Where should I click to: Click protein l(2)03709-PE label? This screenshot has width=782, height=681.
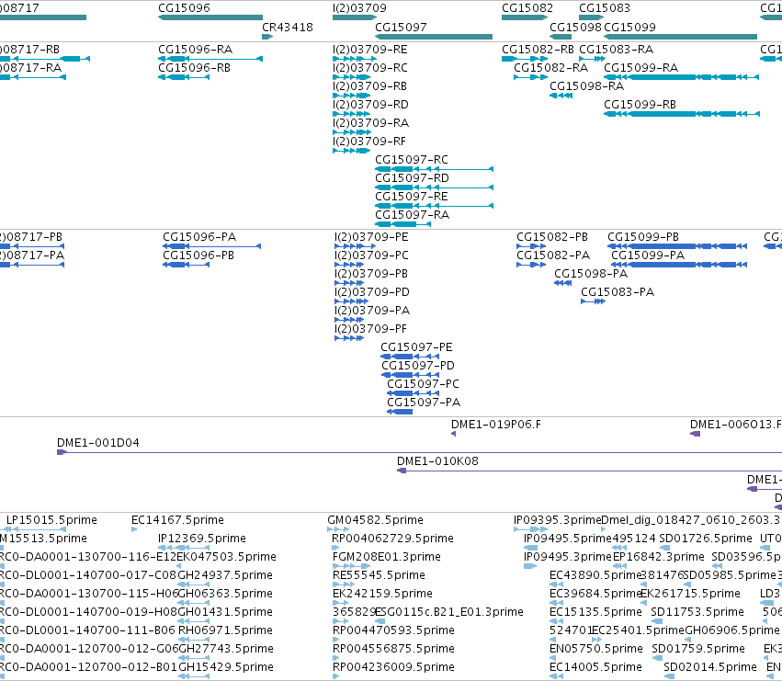[x=371, y=237]
